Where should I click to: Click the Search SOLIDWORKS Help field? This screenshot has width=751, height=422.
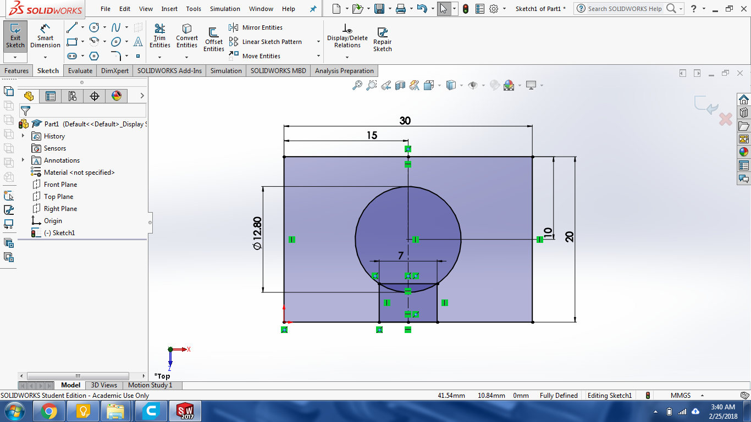click(x=625, y=9)
